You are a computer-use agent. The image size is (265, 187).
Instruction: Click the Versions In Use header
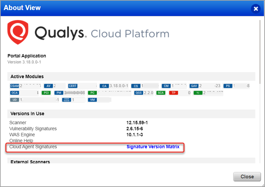pyautogui.click(x=131, y=114)
